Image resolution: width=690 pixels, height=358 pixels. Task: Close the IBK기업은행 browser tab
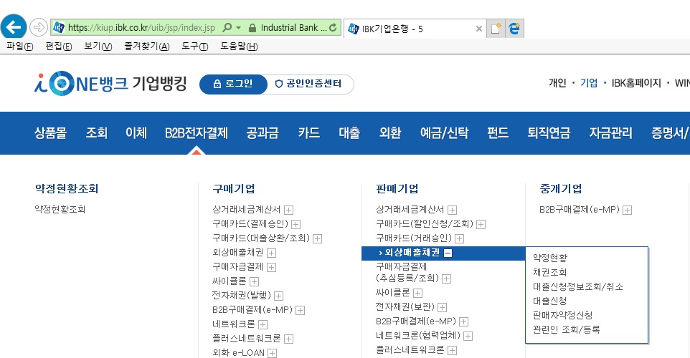tap(479, 29)
